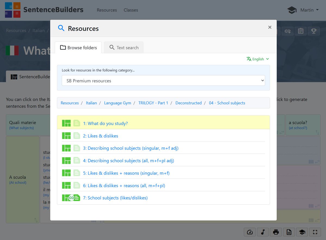Go to TRILOGY - Part 1 breadcrumb
This screenshot has height=240, width=326.
(153, 103)
